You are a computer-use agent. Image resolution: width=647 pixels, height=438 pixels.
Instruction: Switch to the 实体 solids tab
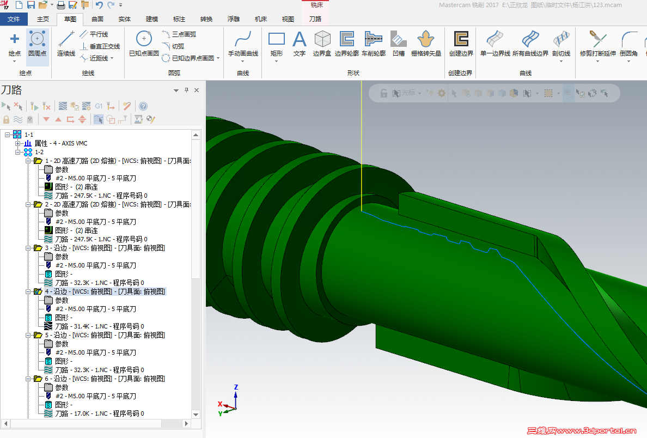(x=125, y=19)
